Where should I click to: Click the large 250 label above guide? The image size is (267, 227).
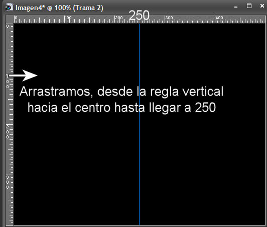point(140,15)
